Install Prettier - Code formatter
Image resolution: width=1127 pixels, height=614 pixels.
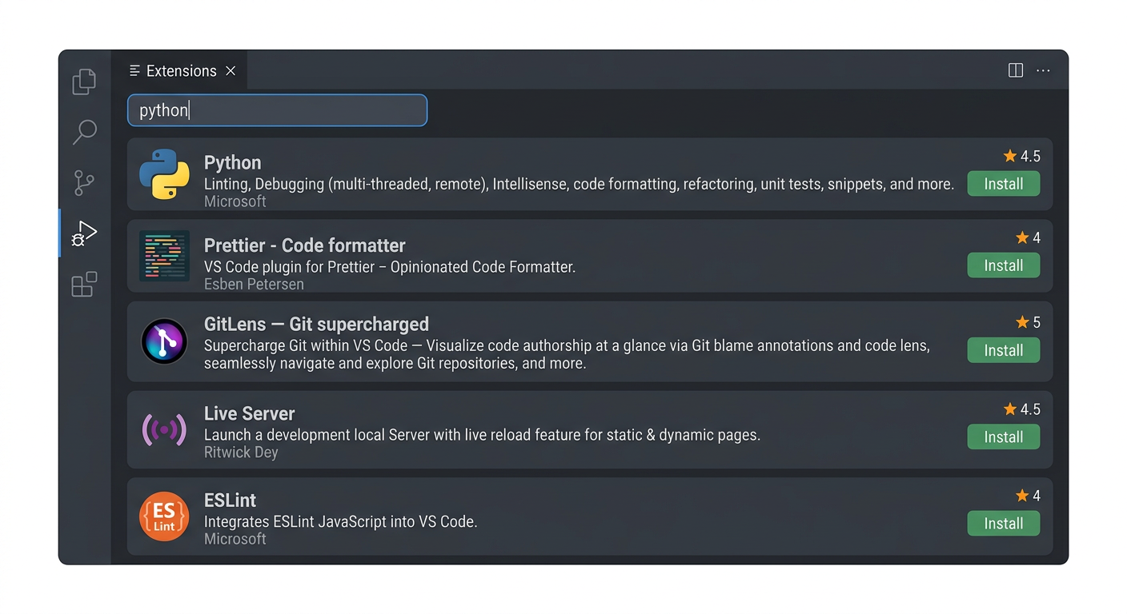click(1003, 265)
